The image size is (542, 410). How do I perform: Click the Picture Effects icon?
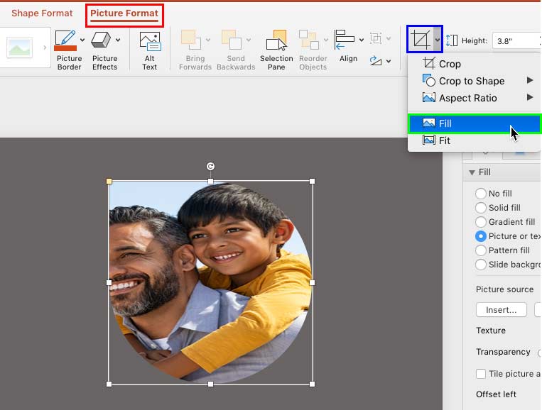(x=101, y=40)
